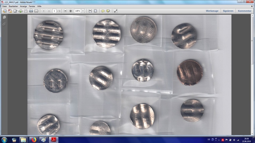Open the Fenster menu
Viewport: 255px width, 143px height.
(32, 6)
